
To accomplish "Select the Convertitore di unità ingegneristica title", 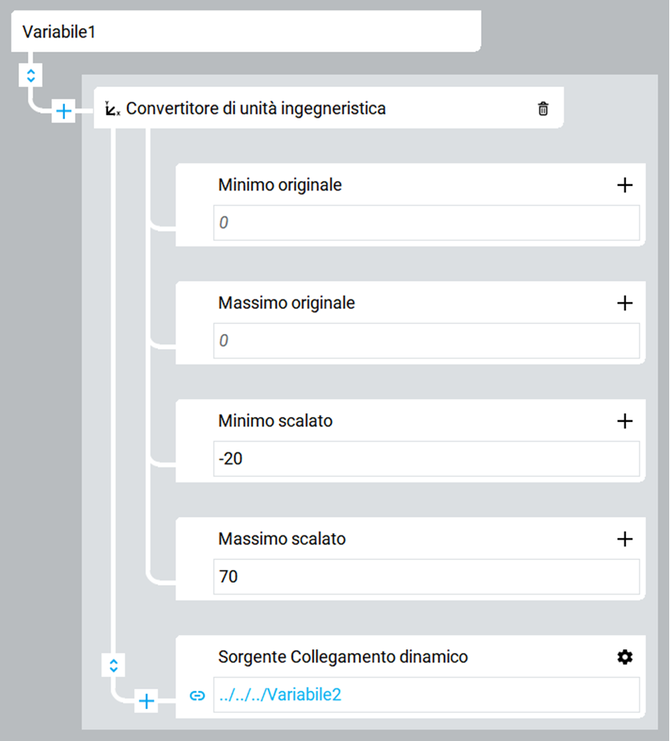I will pyautogui.click(x=256, y=109).
